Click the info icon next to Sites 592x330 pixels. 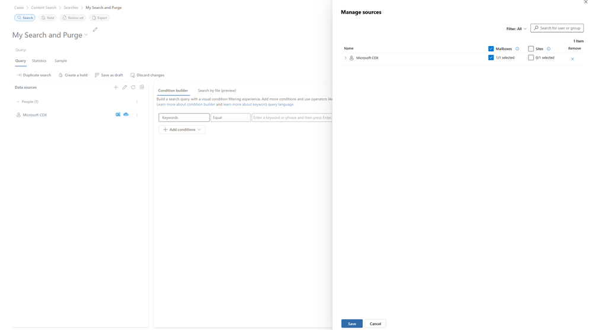(x=549, y=48)
